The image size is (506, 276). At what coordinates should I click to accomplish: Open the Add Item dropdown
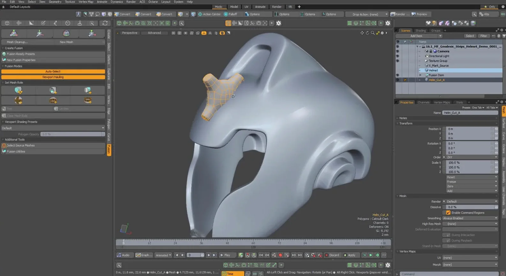click(419, 36)
